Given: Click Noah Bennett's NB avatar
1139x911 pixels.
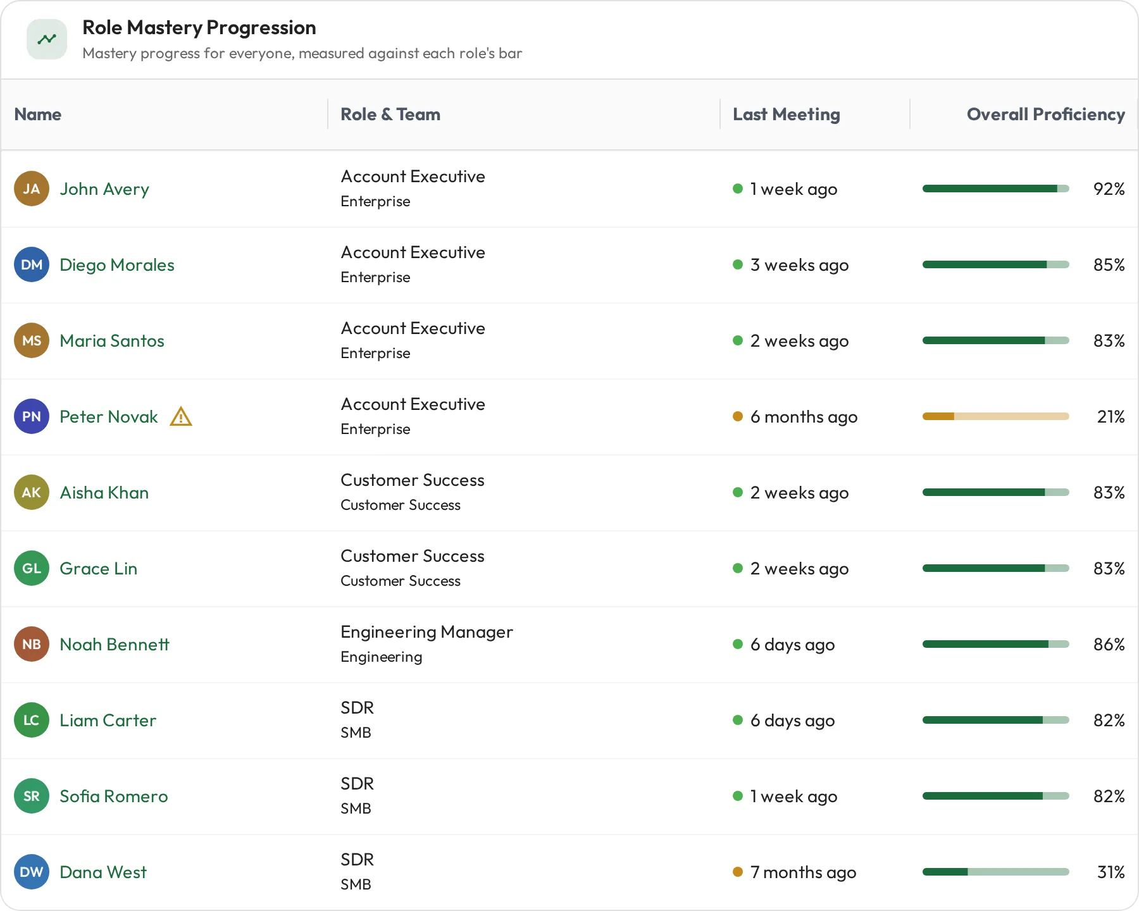Looking at the screenshot, I should tap(32, 644).
